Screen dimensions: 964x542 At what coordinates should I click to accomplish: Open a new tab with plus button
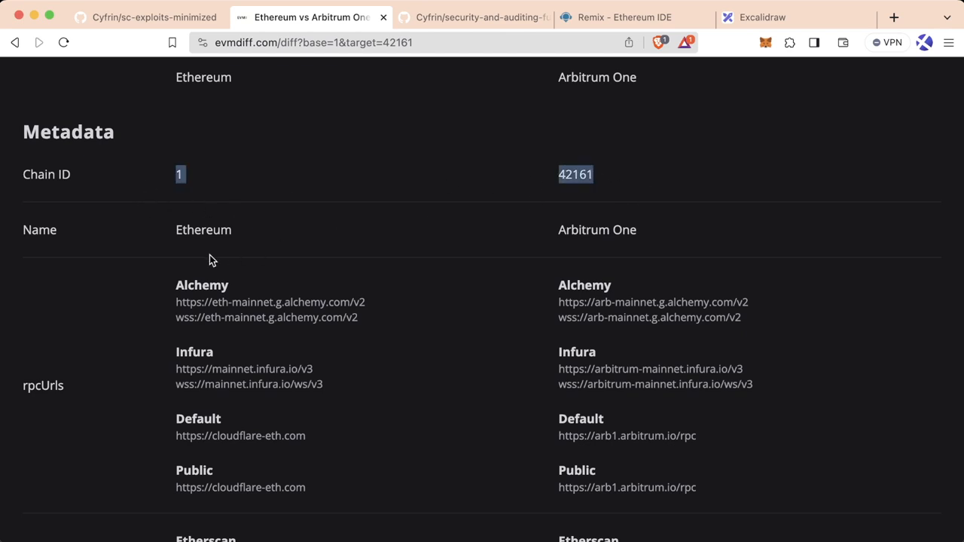pos(894,17)
